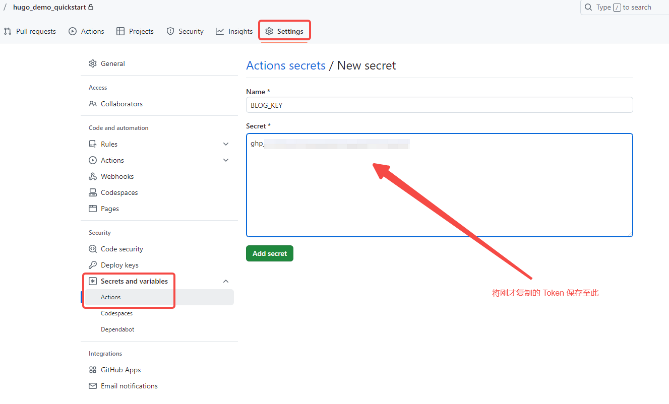Open Deploy keys settings
This screenshot has height=404, width=669.
click(159, 265)
